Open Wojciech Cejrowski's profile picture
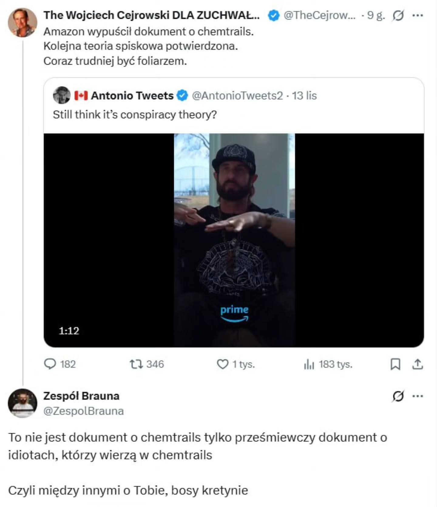 click(22, 23)
